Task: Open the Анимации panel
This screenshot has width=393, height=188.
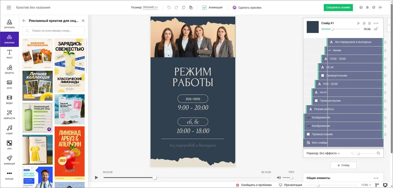Action: [9, 160]
